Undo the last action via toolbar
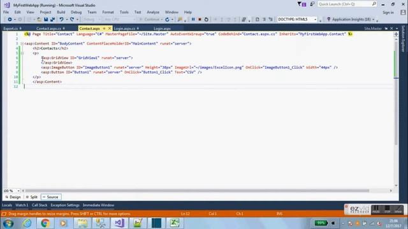Image resolution: width=408 pixels, height=229 pixels. (61, 20)
